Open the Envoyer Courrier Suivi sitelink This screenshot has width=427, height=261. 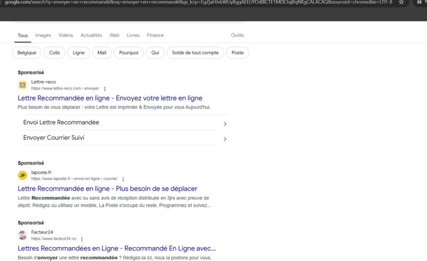coord(54,137)
